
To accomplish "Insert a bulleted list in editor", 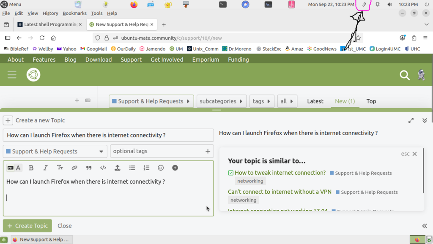I will (132, 168).
